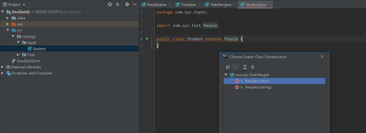Sort constructors alphabetically in dialog
This screenshot has height=133, width=366.
coord(228,67)
